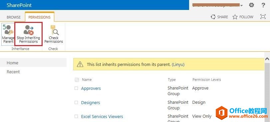The width and height of the screenshot is (270, 122).
Task: Check the select-all Name checkbox
Action: click(x=77, y=80)
